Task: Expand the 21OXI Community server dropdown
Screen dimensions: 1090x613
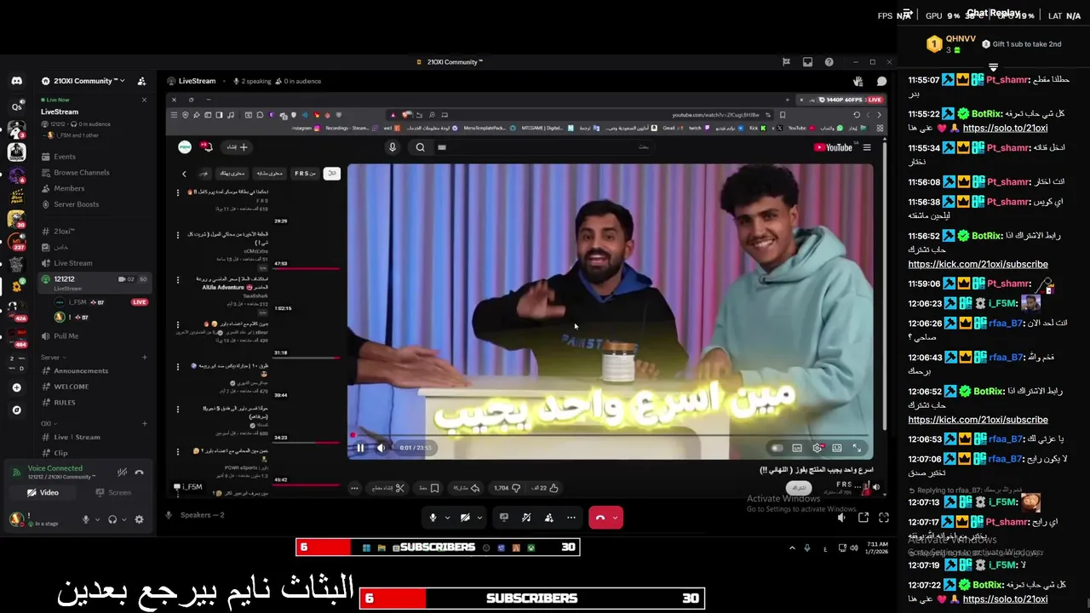Action: [83, 81]
